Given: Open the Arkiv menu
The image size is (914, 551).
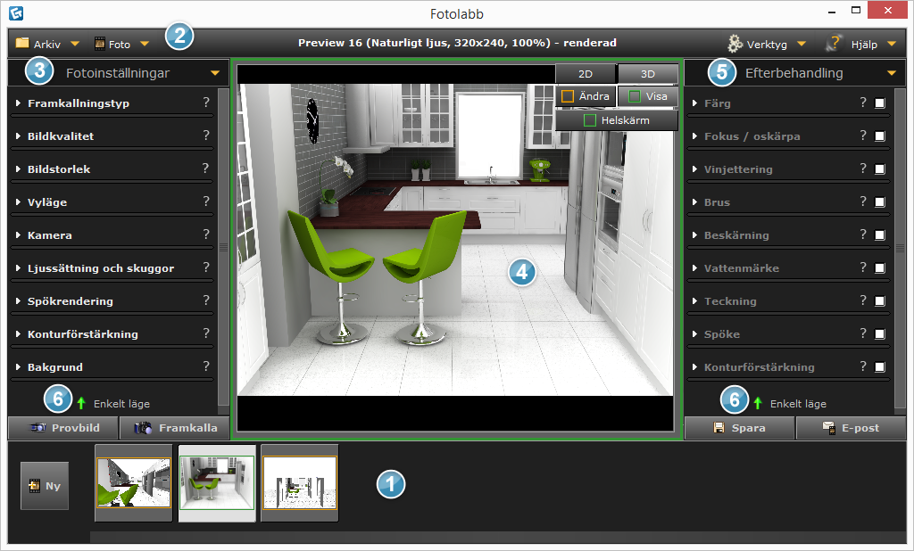Looking at the screenshot, I should point(46,43).
